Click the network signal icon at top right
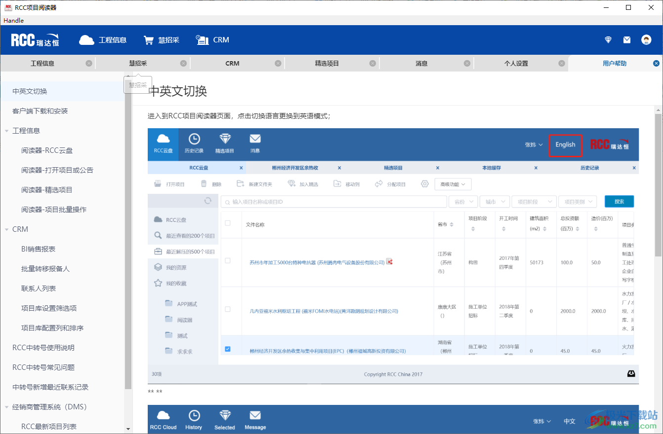This screenshot has height=434, width=663. 608,40
